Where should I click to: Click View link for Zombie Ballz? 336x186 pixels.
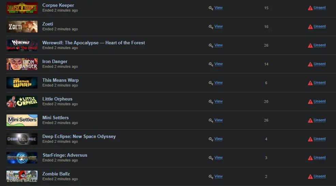click(218, 176)
